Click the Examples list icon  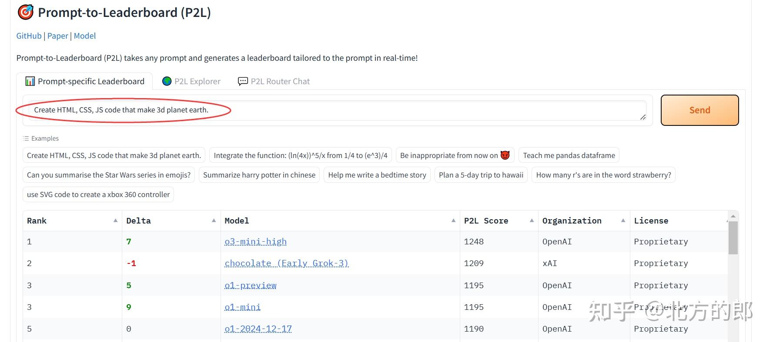26,138
